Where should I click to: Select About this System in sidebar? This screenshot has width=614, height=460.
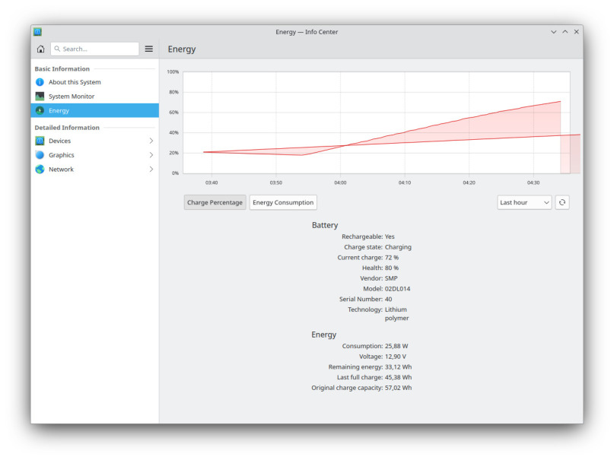pyautogui.click(x=75, y=82)
